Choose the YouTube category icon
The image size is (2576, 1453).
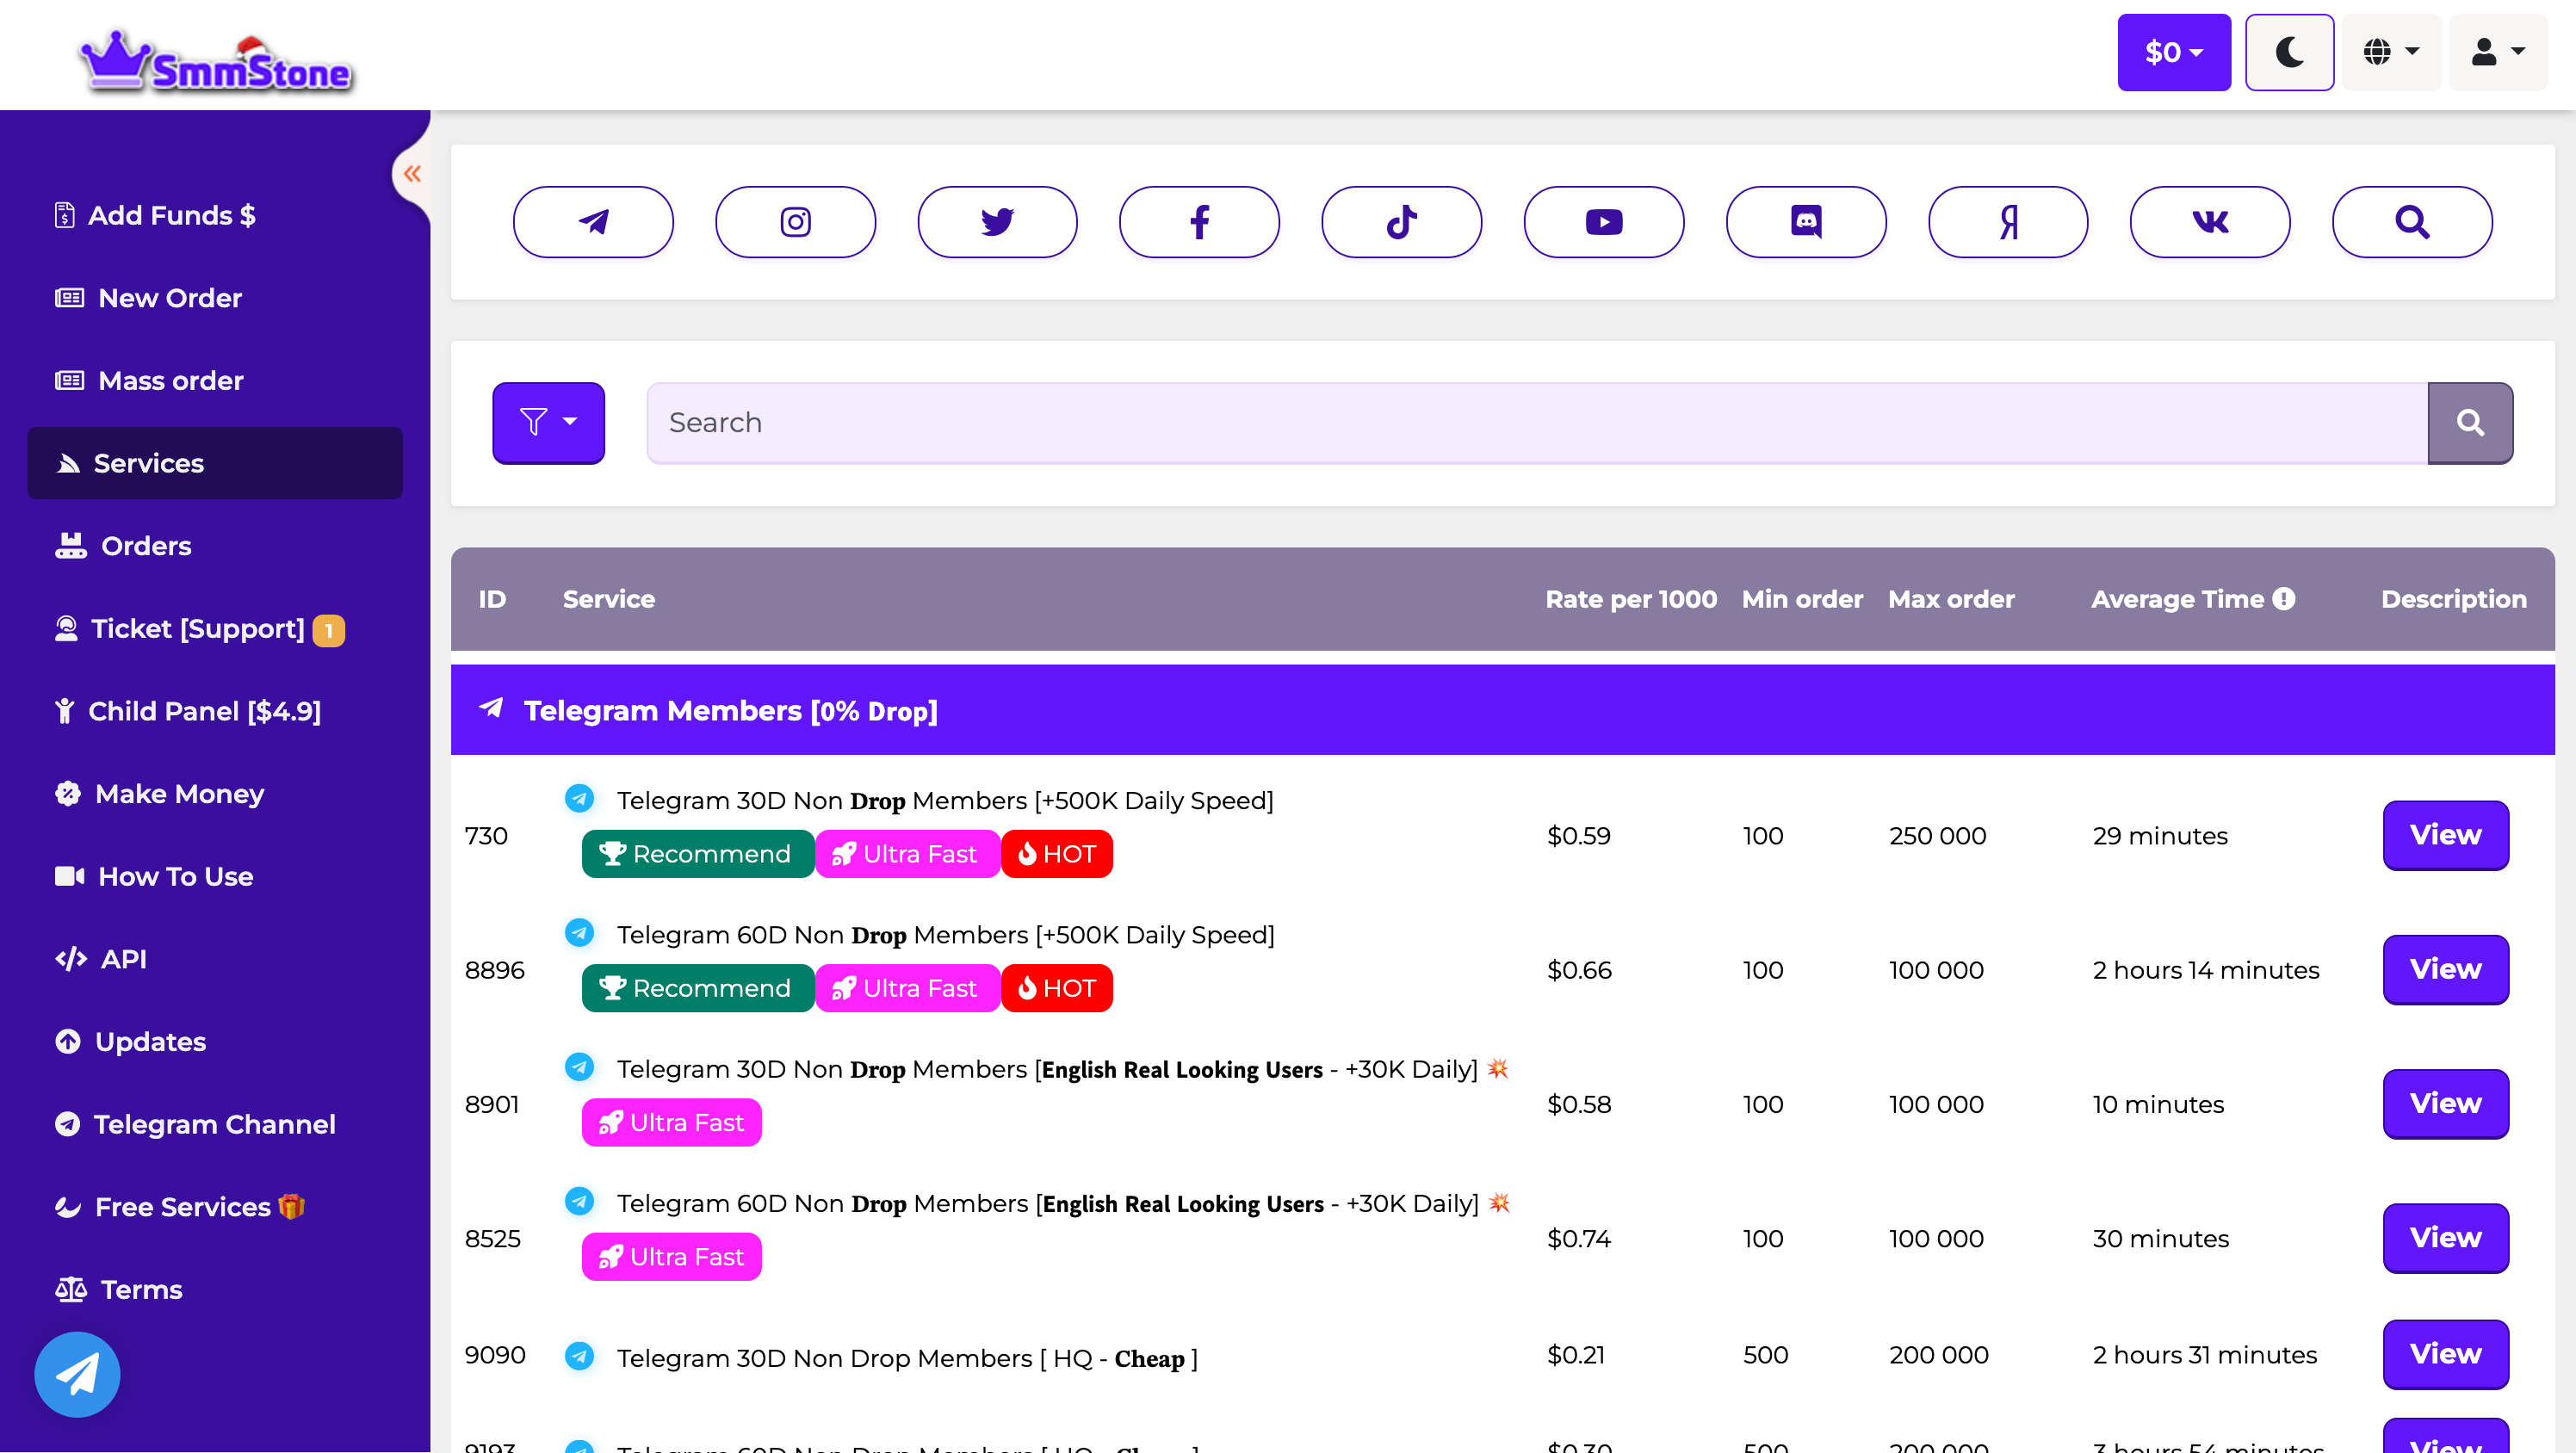[1603, 222]
